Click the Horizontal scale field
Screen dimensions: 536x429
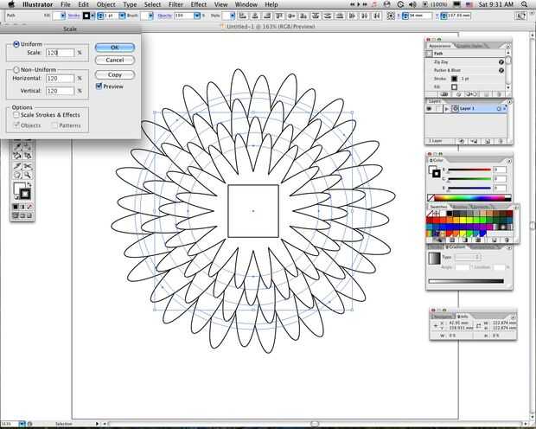(x=61, y=79)
